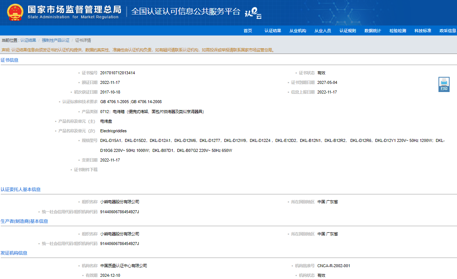
Task: Open the 首页 navigation menu item
Action: (248, 31)
